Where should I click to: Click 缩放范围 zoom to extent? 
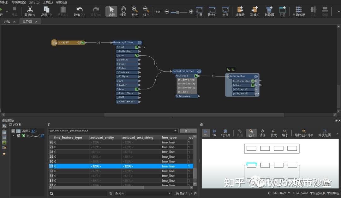tap(325, 133)
